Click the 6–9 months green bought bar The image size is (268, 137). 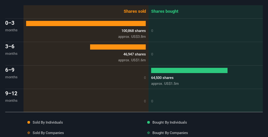coord(189,70)
